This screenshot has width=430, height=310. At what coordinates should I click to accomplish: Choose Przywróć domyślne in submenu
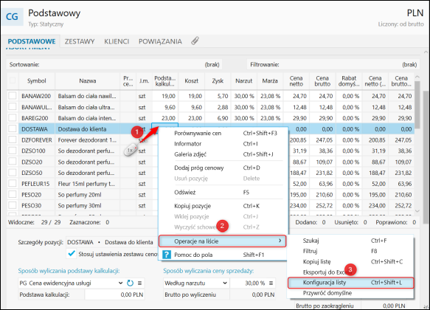click(x=351, y=293)
